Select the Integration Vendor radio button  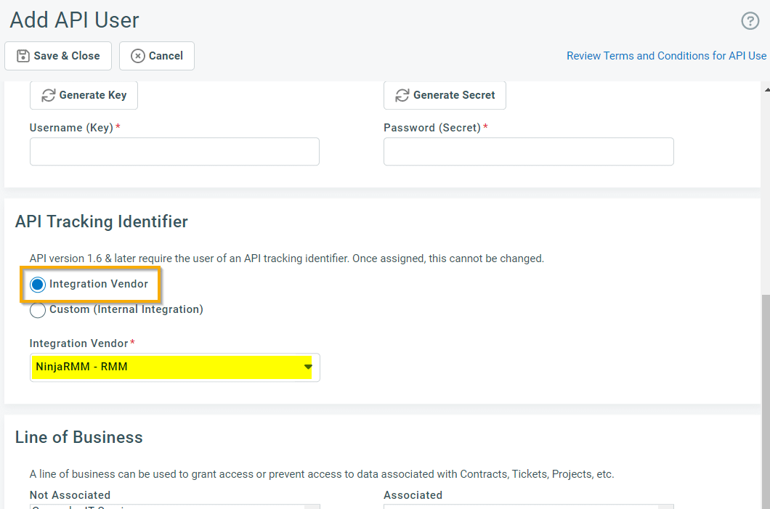click(x=38, y=285)
